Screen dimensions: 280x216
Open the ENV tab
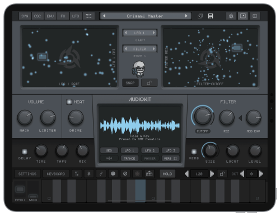[50, 16]
